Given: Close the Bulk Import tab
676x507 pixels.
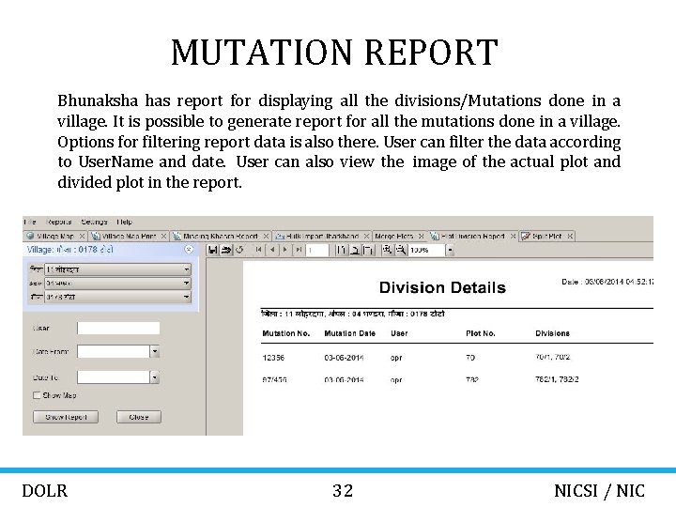Looking at the screenshot, I should (366, 237).
